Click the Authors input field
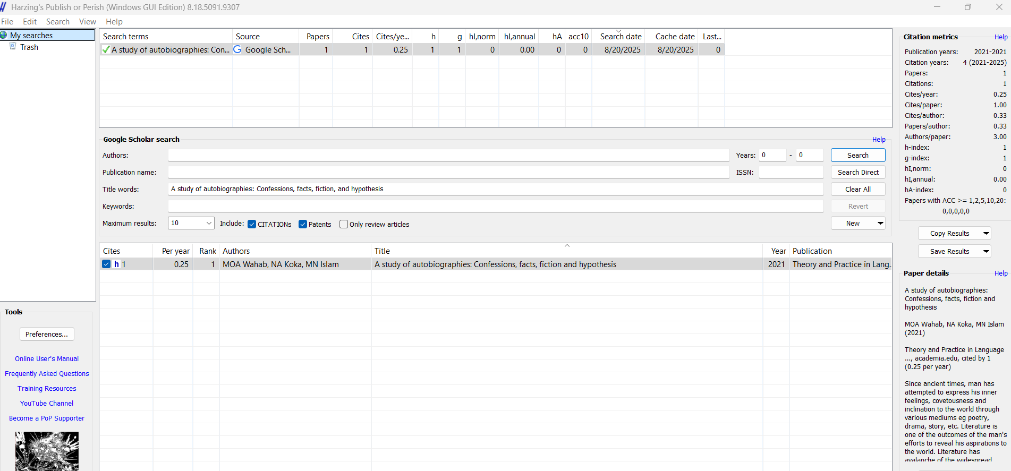Image resolution: width=1011 pixels, height=471 pixels. pyautogui.click(x=448, y=155)
